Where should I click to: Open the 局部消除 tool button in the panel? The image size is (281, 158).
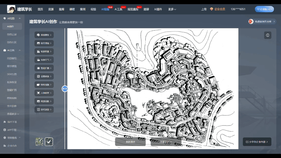pos(44,101)
